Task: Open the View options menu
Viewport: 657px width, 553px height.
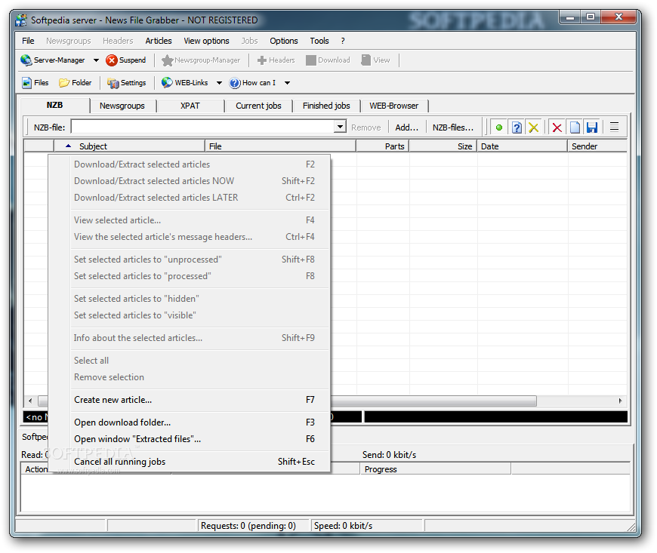Action: tap(206, 41)
